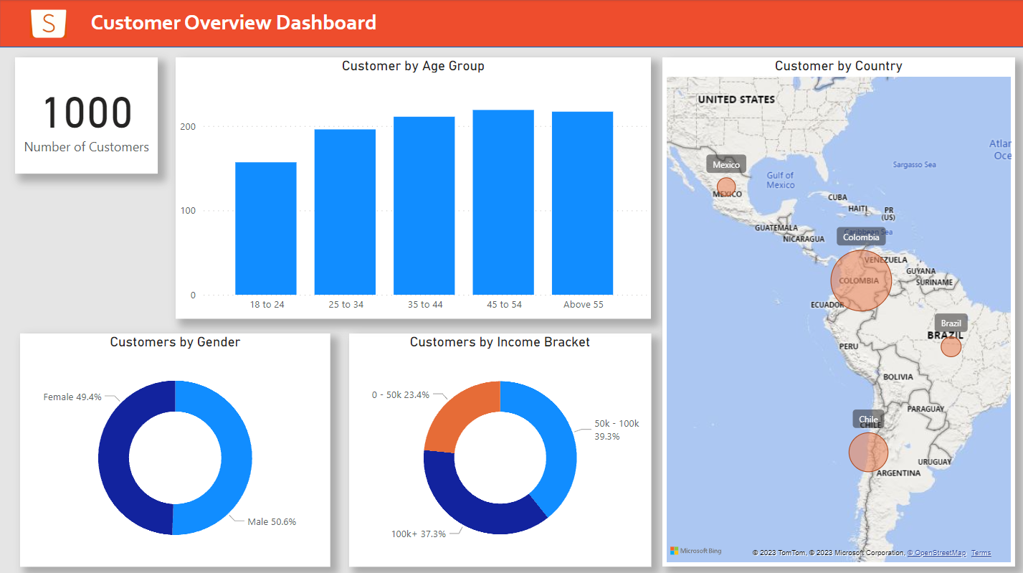Open the Terms link on the map
The width and height of the screenshot is (1023, 573).
(x=981, y=552)
